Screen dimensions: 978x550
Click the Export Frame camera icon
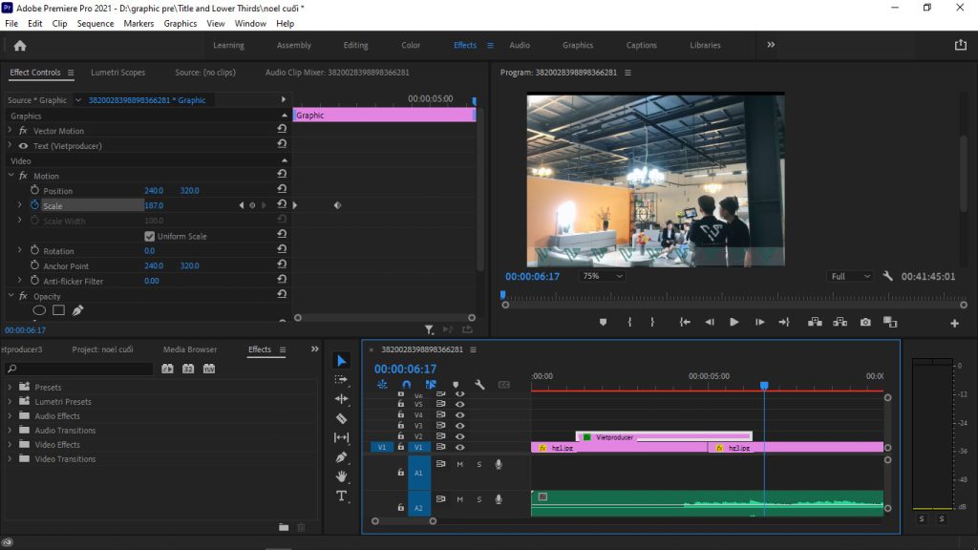(x=865, y=323)
